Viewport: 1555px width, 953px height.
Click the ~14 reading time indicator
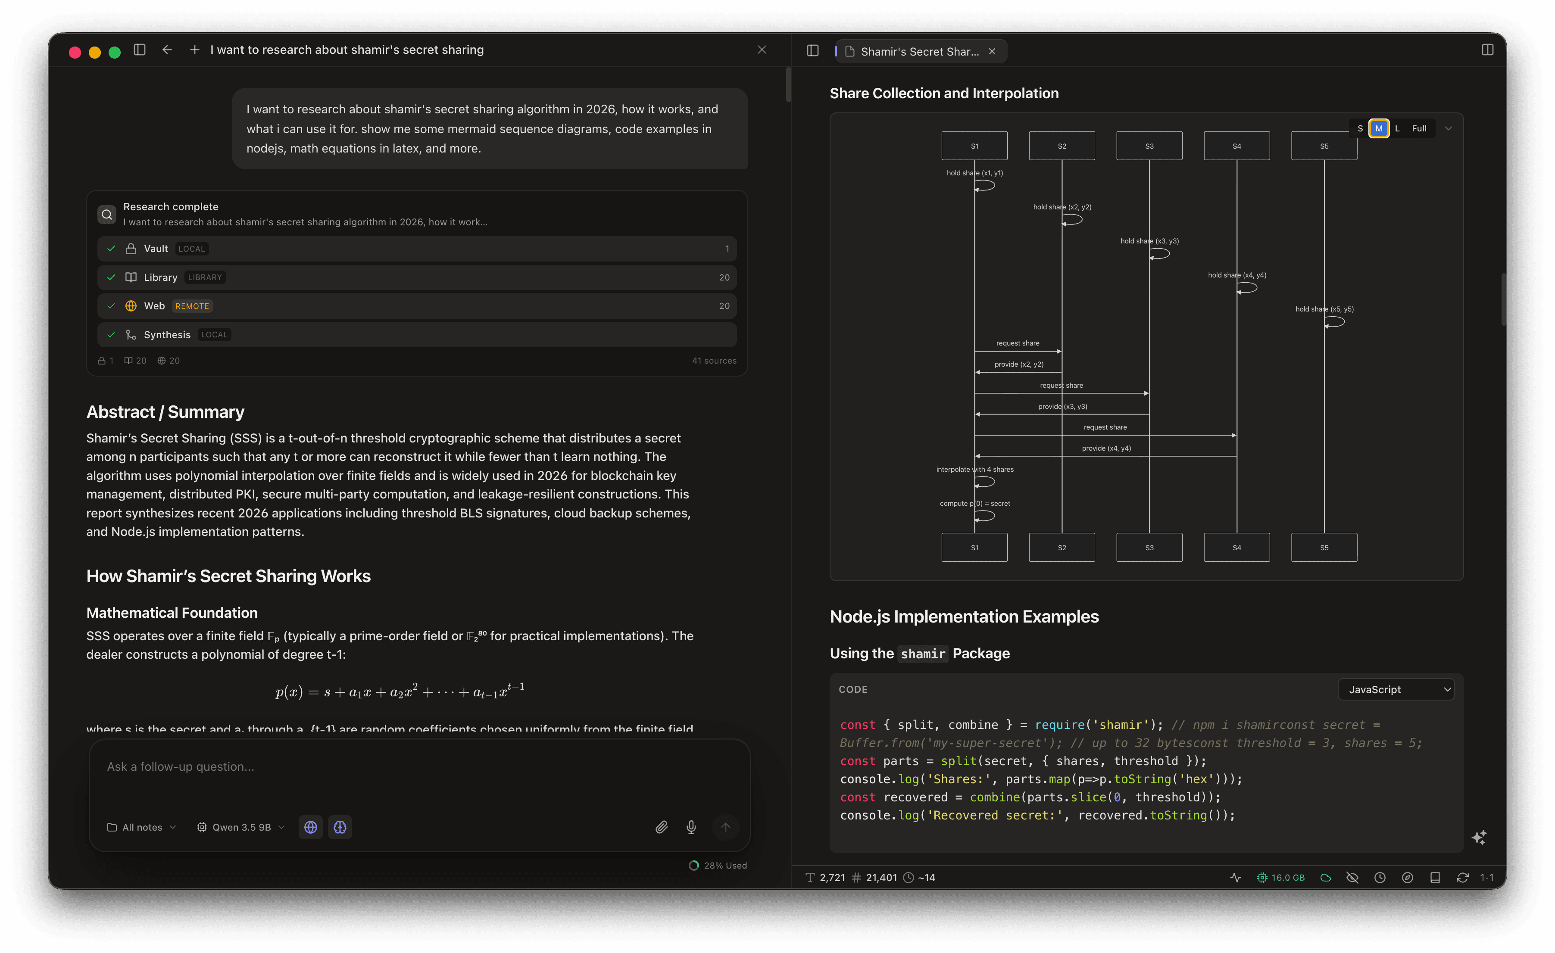pyautogui.click(x=919, y=877)
